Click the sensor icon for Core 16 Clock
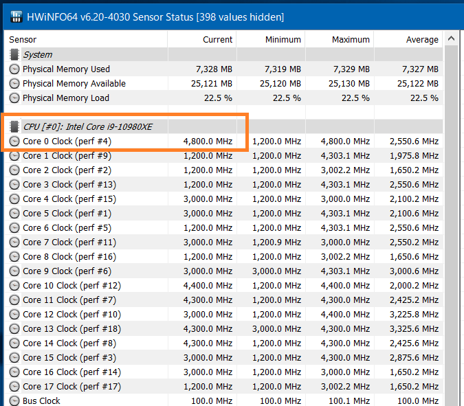 (14, 372)
